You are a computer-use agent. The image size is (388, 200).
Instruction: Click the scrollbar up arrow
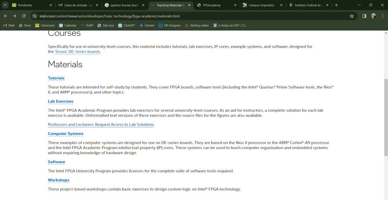coord(386,33)
